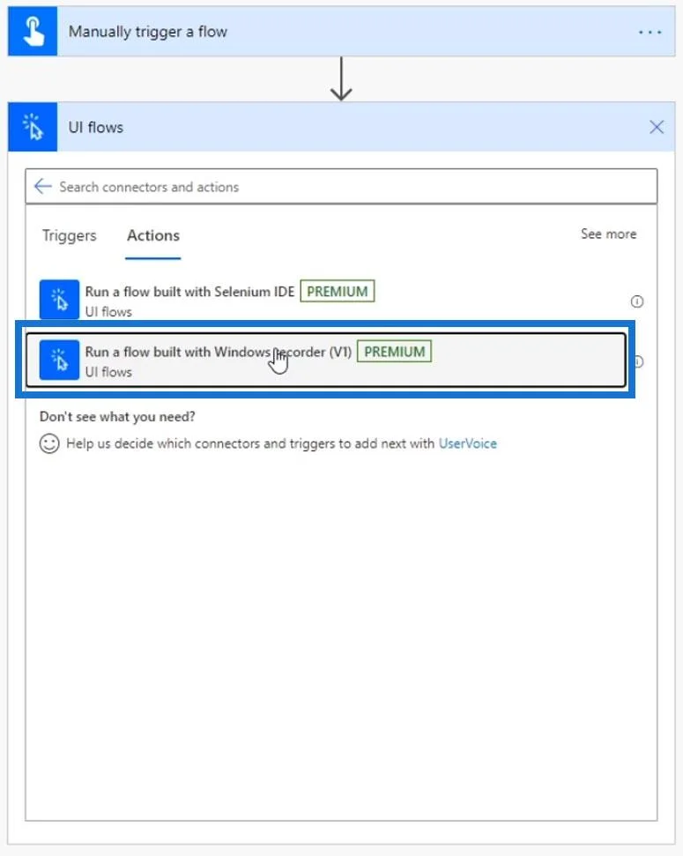The width and height of the screenshot is (683, 856).
Task: Click the Windows recorder action icon
Action: point(60,360)
